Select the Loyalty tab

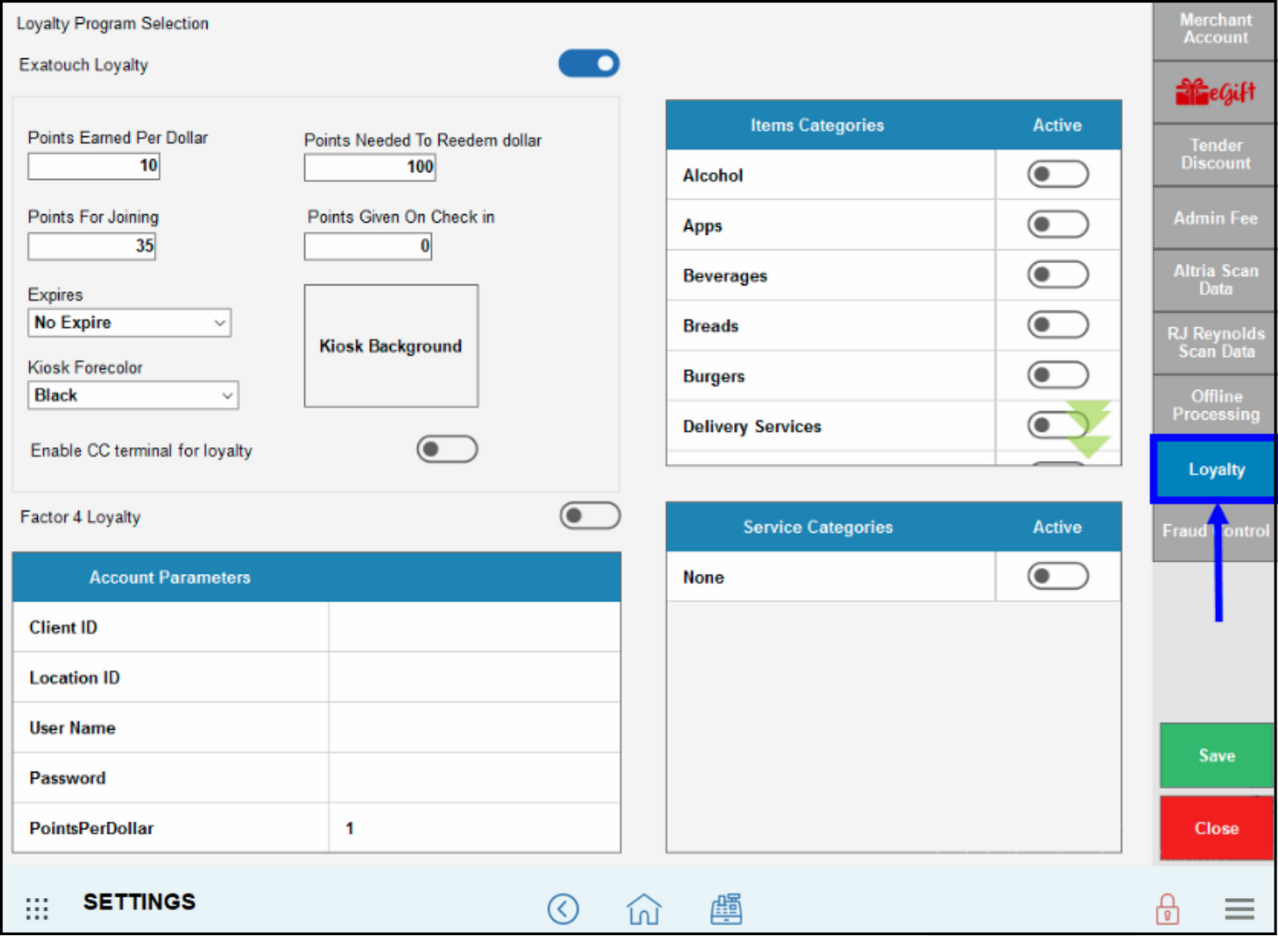click(1215, 469)
